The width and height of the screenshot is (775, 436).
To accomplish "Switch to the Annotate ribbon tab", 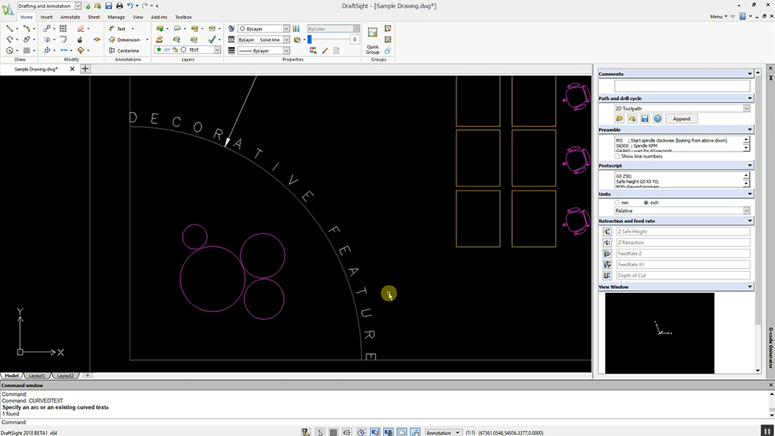I will [x=71, y=17].
